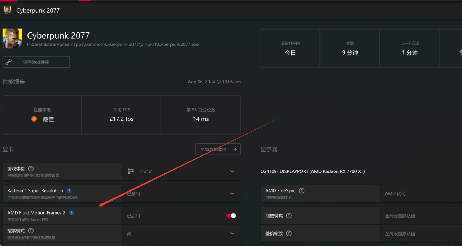Viewport: 462px width, 246px height.
Task: Expand the 搜索模式 高 dropdown
Action: click(181, 233)
